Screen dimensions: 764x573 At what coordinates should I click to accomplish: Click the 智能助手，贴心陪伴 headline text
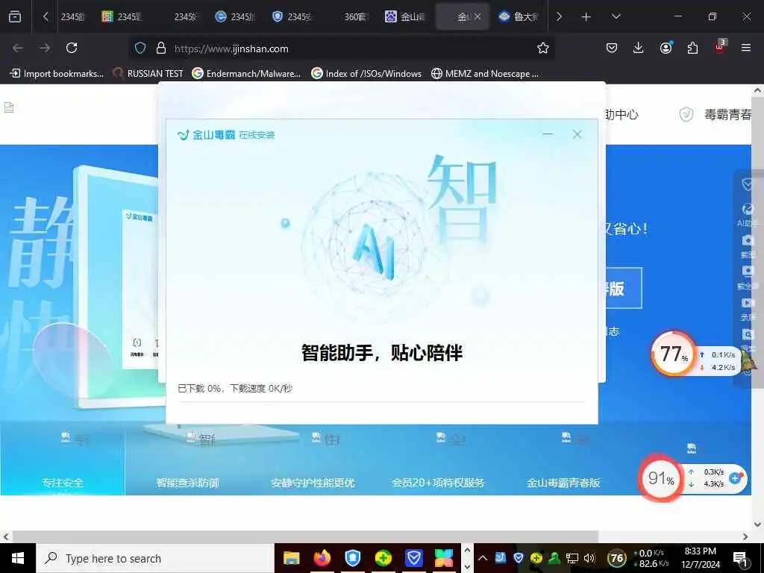(x=382, y=353)
